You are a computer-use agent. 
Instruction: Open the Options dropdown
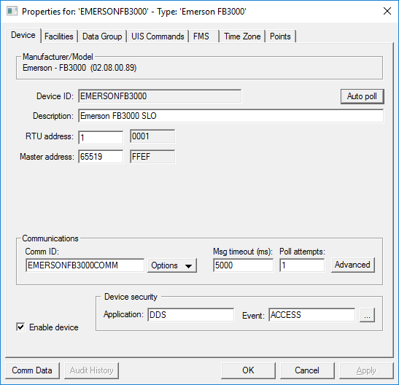point(172,265)
